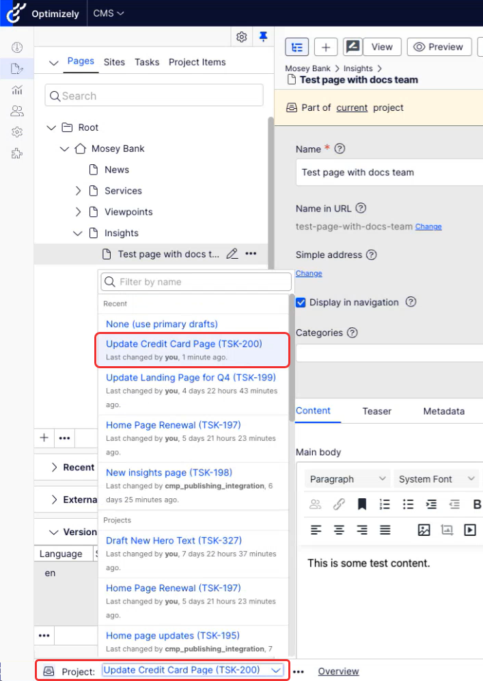Screen dimensions: 483x681
Task: Click the settings gear in navigation pane
Action: point(241,37)
